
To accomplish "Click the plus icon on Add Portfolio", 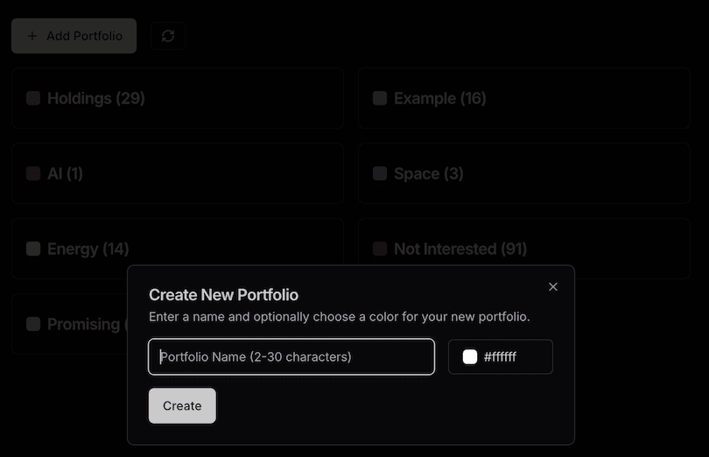I will (32, 36).
